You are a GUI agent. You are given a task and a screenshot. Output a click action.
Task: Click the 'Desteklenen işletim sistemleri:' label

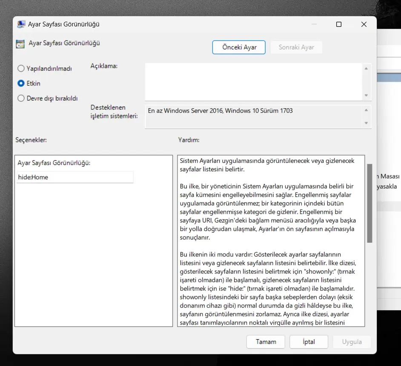(x=114, y=112)
